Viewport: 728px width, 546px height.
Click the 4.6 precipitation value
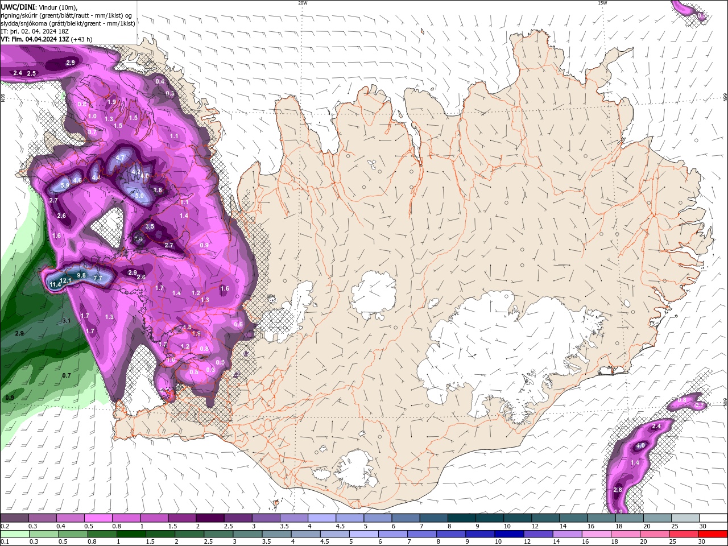click(x=78, y=180)
